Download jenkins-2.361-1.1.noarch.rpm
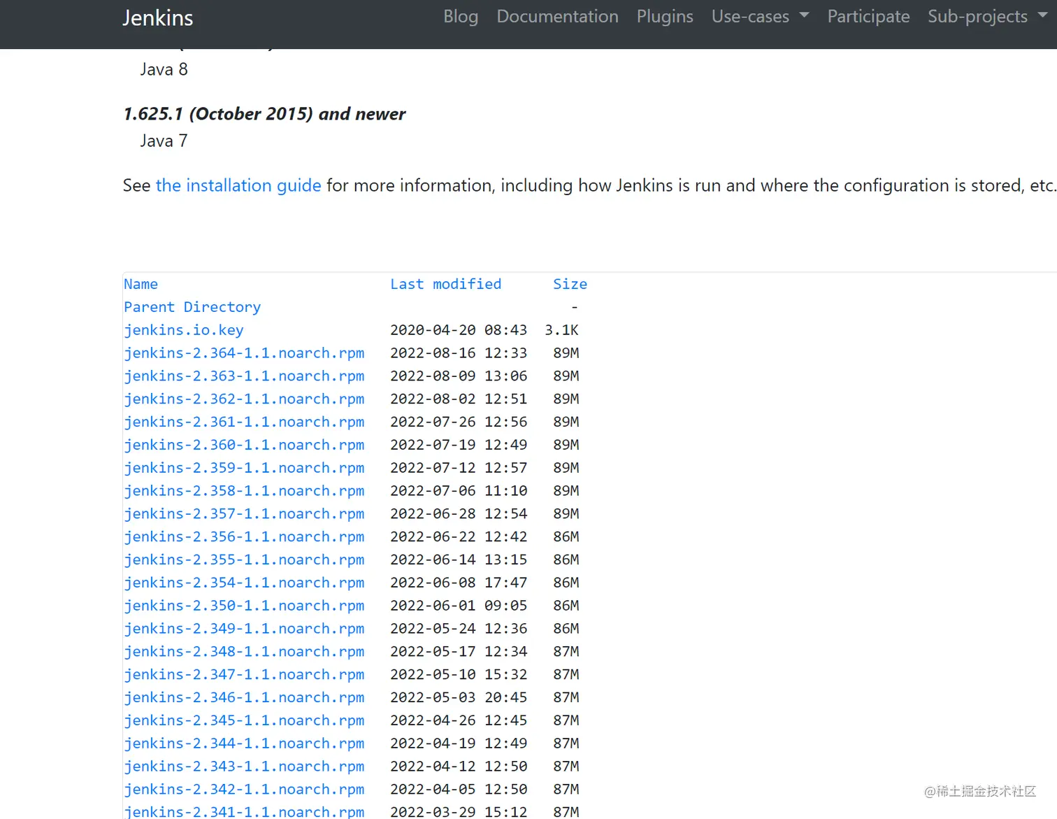The image size is (1057, 819). (x=244, y=422)
